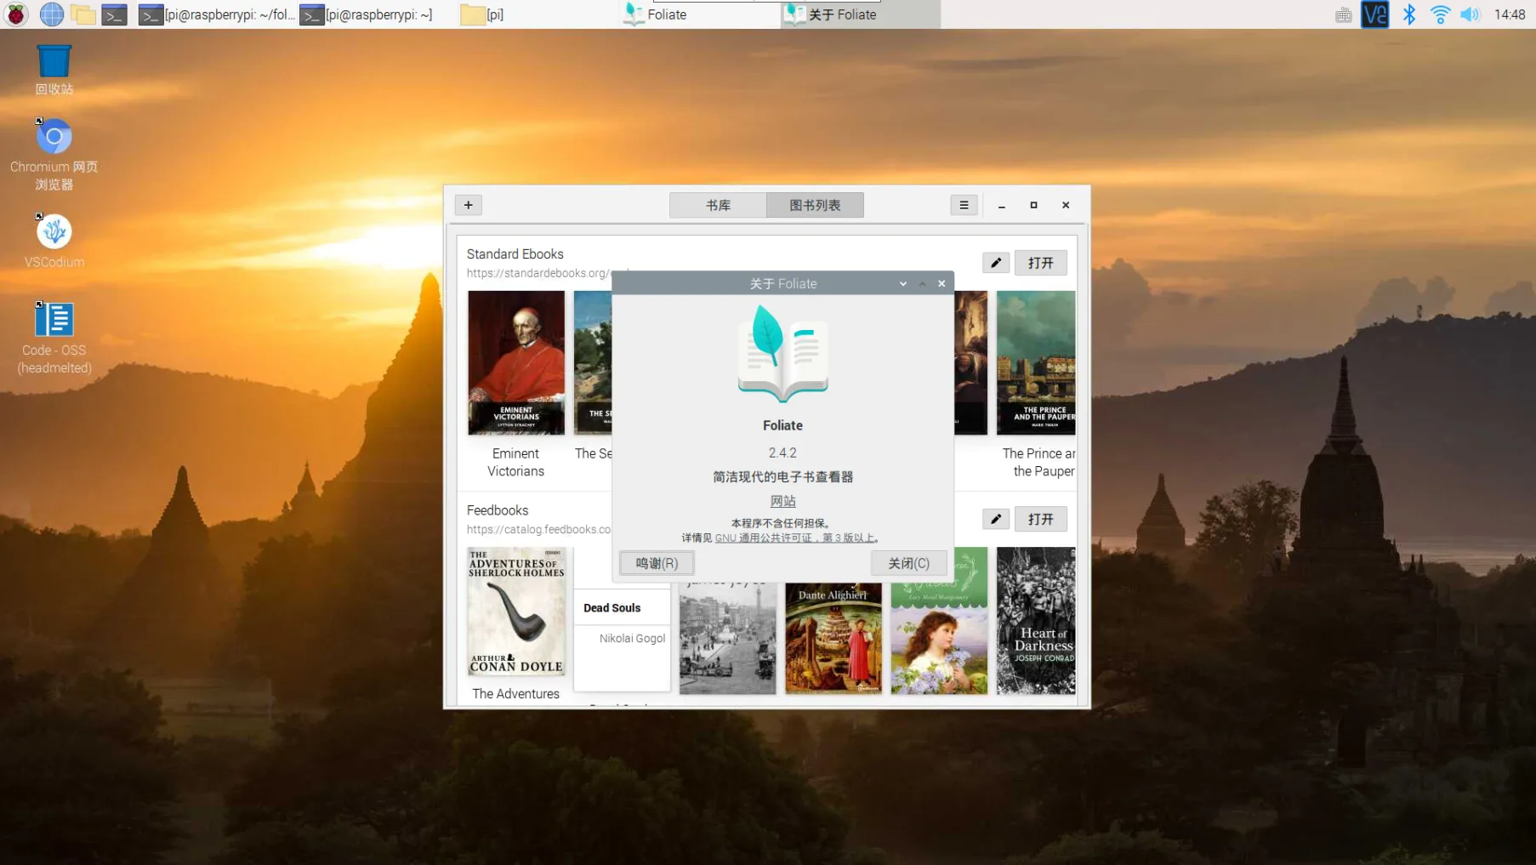This screenshot has height=865, width=1536.
Task: Select the 图书列表 catalog tab
Action: pos(815,205)
